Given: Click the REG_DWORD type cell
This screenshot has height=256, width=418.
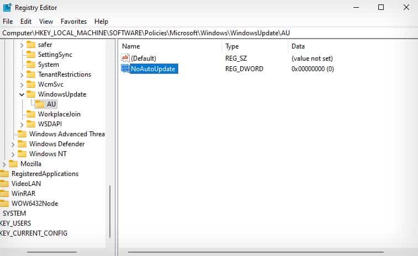Looking at the screenshot, I should click(x=244, y=69).
